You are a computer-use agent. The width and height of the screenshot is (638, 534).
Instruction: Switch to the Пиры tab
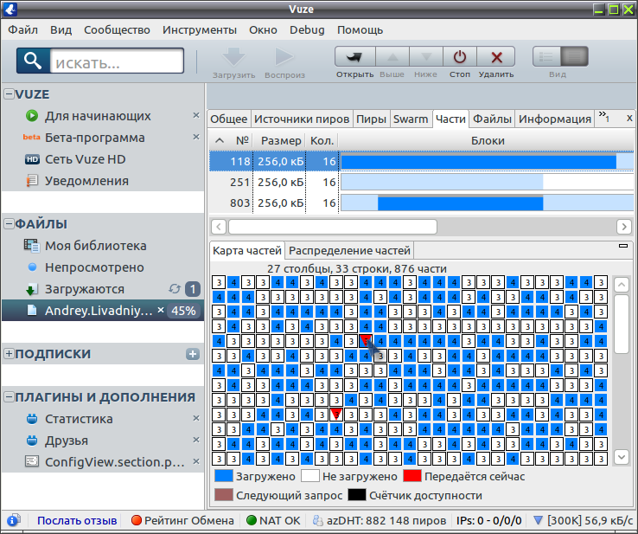(371, 119)
